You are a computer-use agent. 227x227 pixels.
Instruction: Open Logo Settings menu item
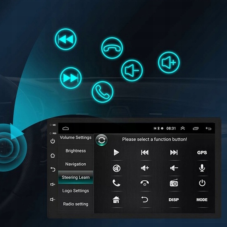pyautogui.click(x=75, y=191)
